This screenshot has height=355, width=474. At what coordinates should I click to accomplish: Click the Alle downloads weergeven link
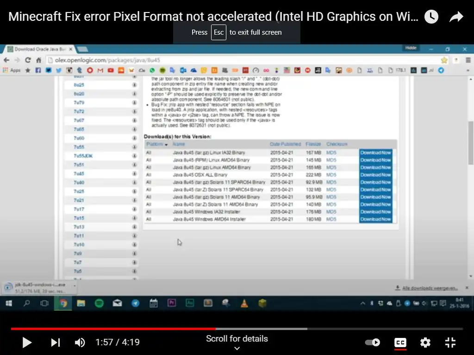pos(429,288)
